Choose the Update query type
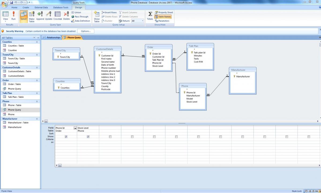The image size is (321, 193). tap(49, 16)
